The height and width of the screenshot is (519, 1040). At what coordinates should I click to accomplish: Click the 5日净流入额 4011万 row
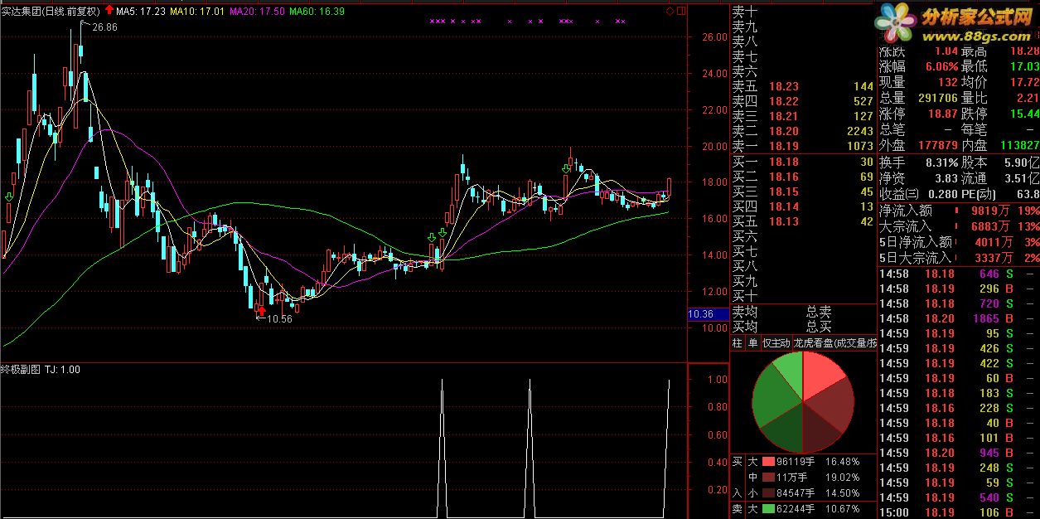959,242
